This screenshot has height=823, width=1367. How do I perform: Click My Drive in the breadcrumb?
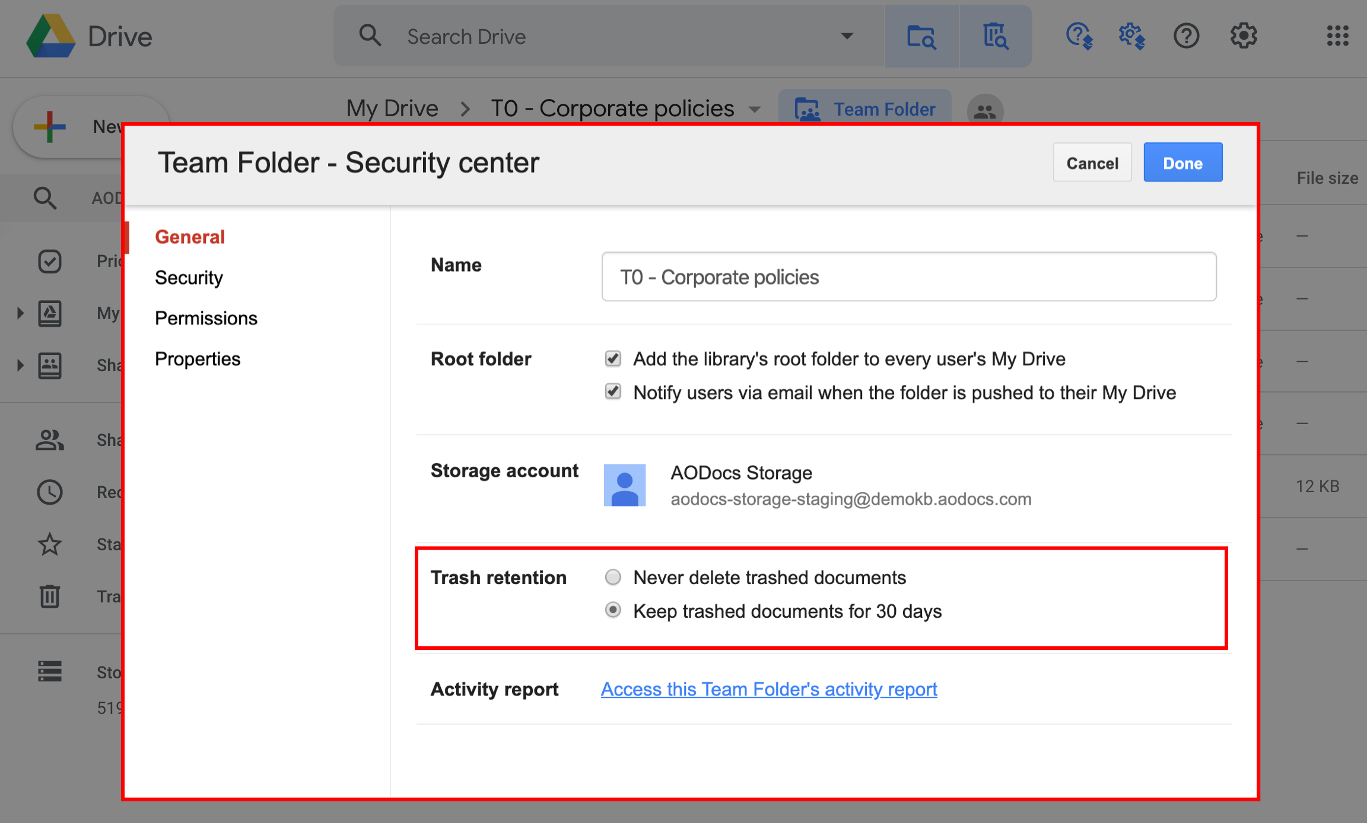[392, 109]
